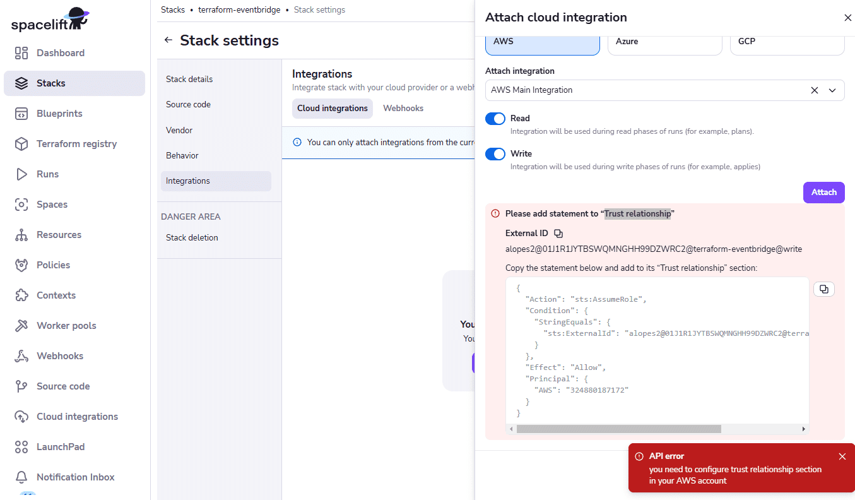Select Azure as the cloud provider
This screenshot has height=500, width=855.
click(x=665, y=44)
